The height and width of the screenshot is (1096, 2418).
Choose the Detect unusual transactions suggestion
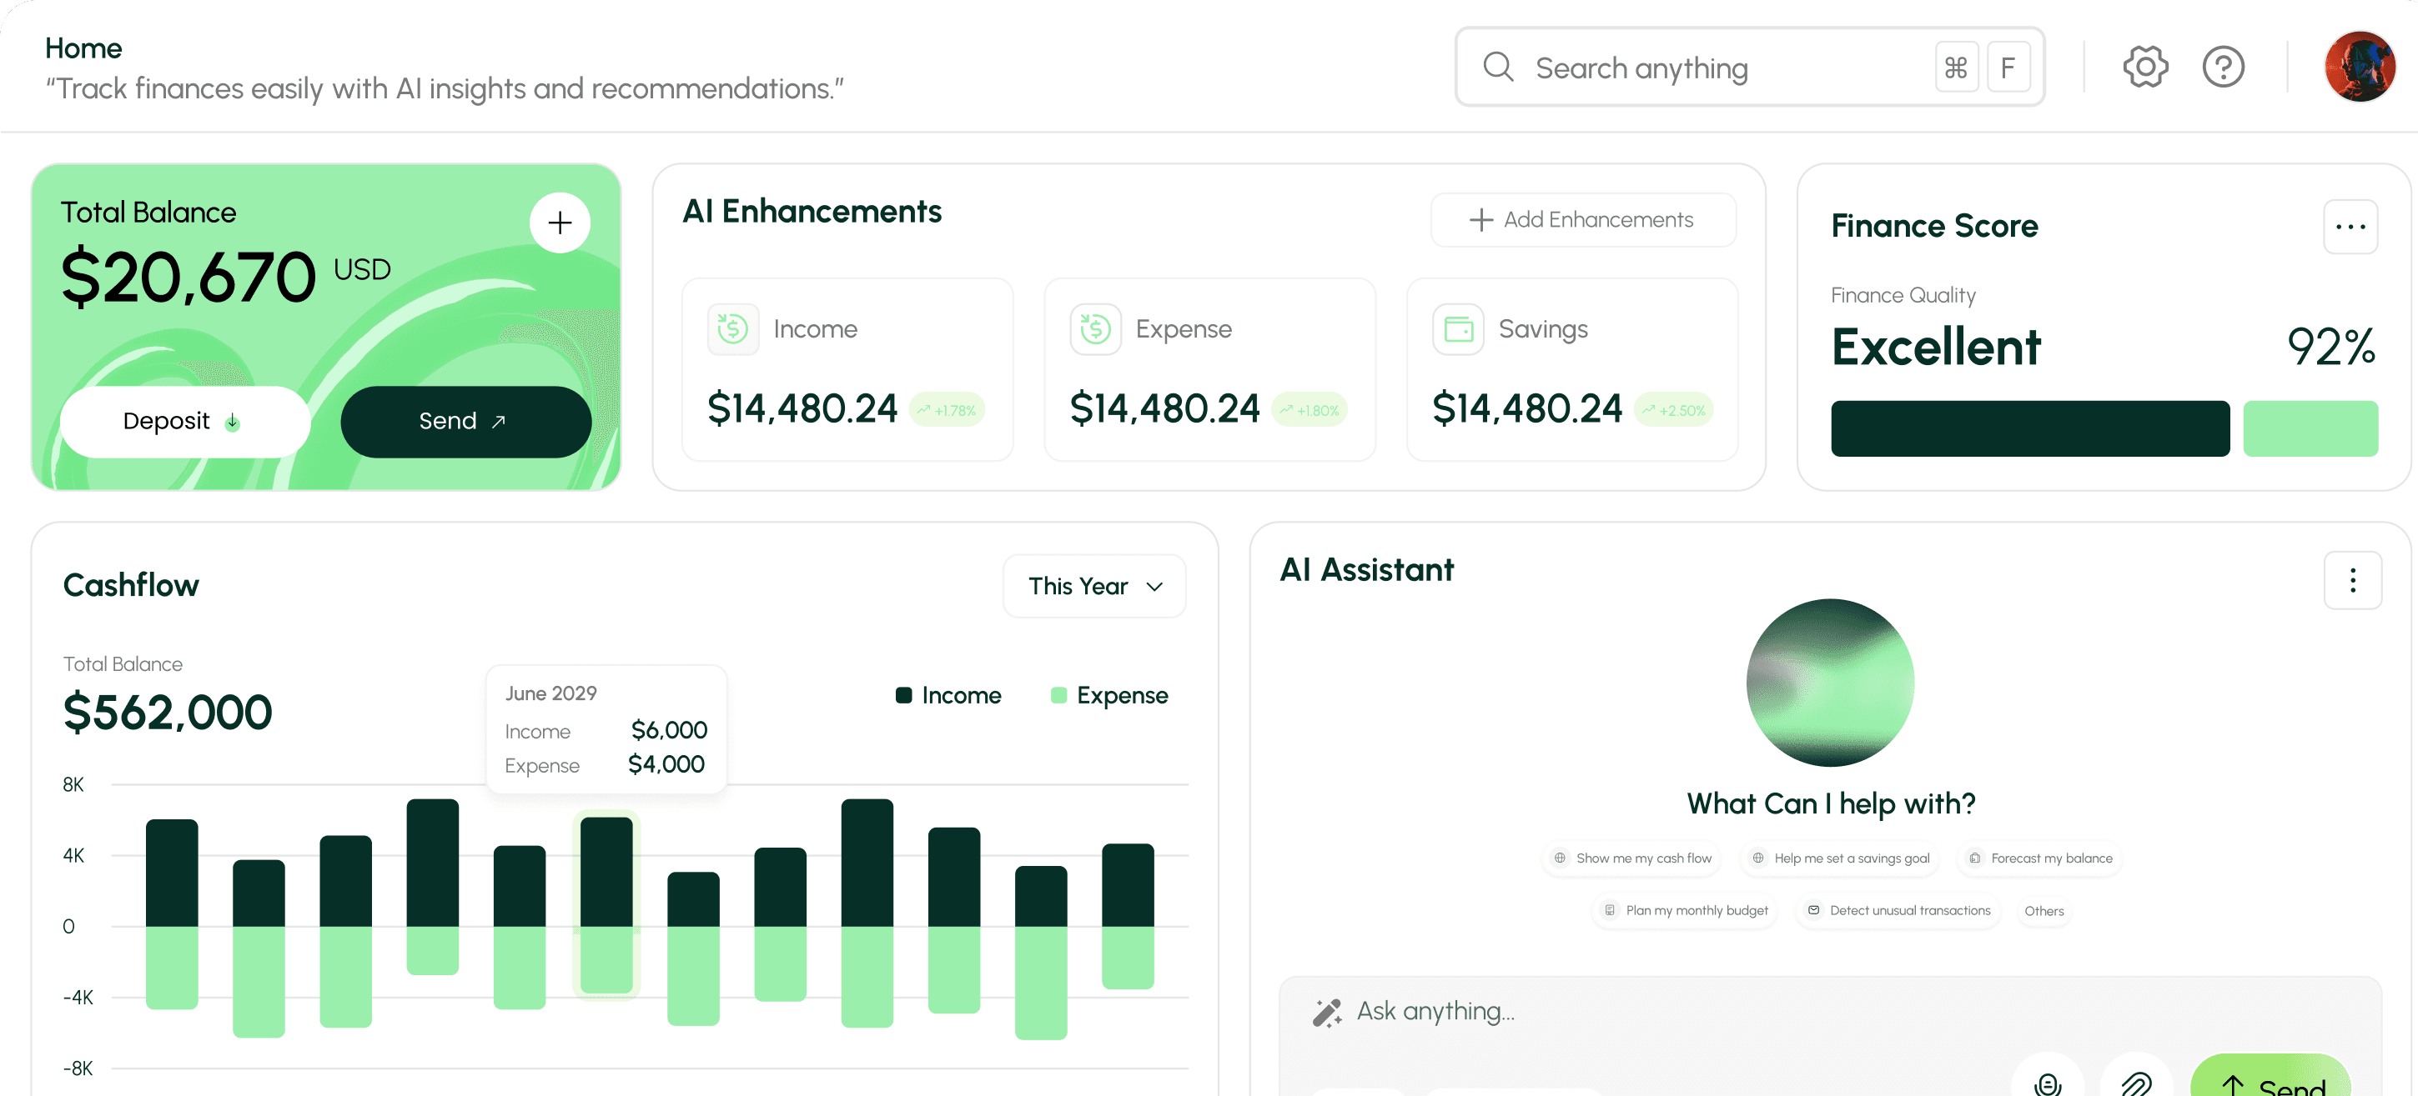[1898, 910]
